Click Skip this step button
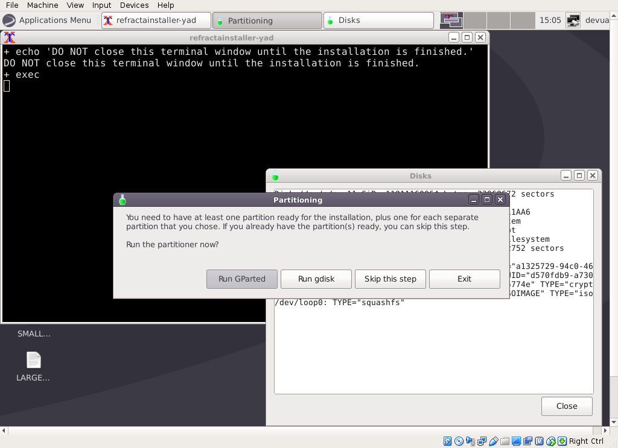The width and height of the screenshot is (618, 448). point(390,279)
